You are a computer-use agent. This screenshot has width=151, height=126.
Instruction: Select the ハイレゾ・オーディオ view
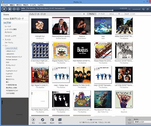click(11, 48)
